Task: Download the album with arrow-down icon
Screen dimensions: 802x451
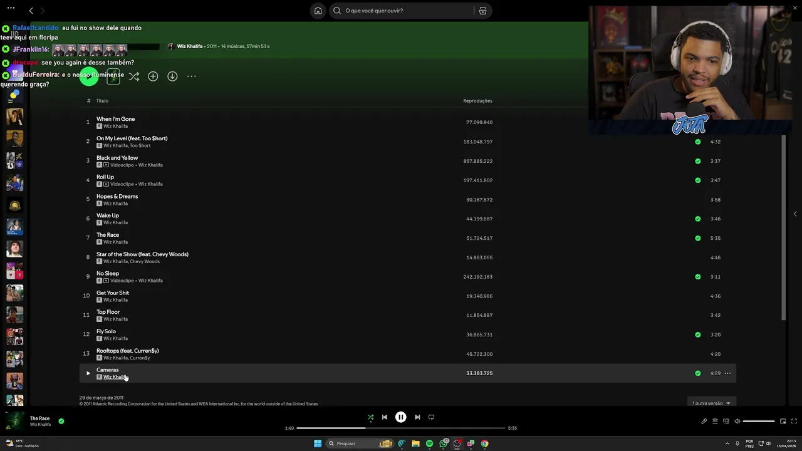Action: tap(172, 76)
